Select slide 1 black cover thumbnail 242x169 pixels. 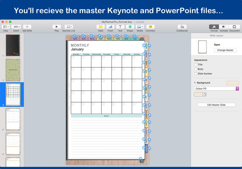coord(13,45)
